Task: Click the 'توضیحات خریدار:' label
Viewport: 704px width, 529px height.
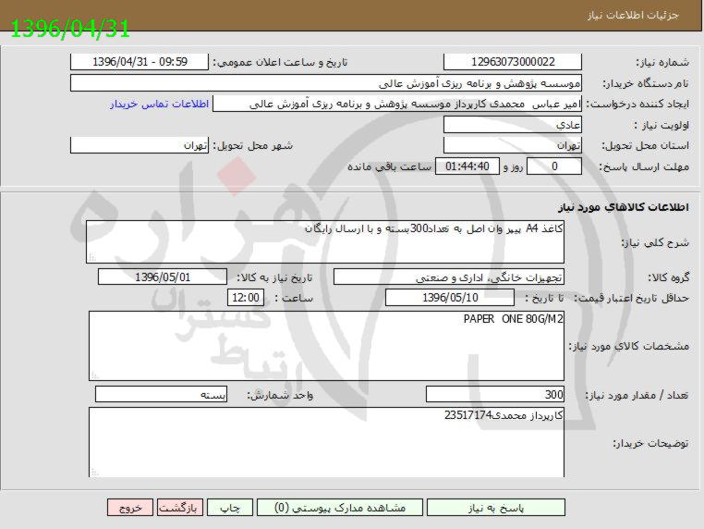Action: pos(651,444)
